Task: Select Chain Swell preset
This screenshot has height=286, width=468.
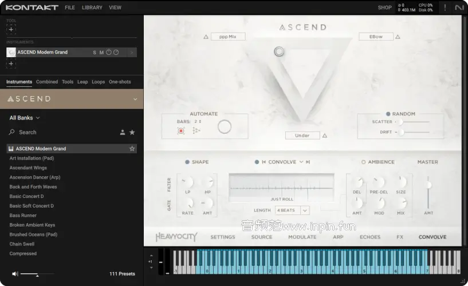Action: (x=22, y=244)
